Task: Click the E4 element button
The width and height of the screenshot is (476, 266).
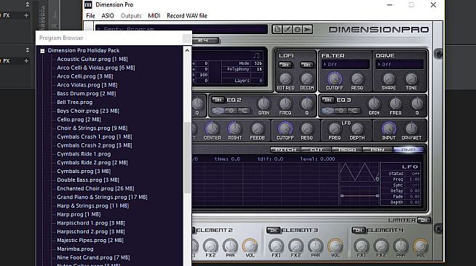Action: tap(204, 40)
